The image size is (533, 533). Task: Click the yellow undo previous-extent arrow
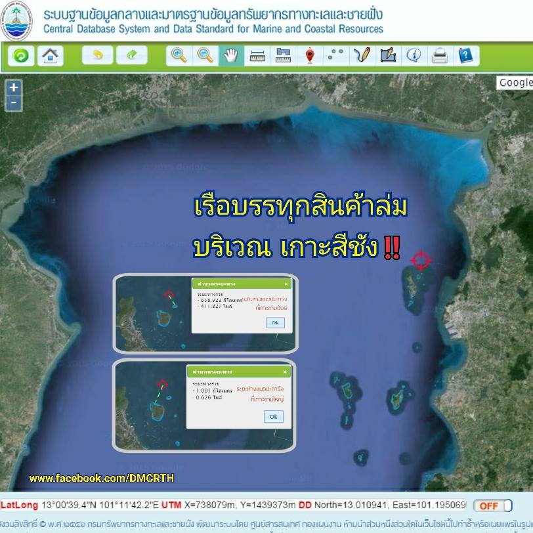click(98, 55)
